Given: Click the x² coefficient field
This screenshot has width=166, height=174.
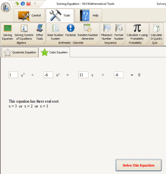Looking at the screenshot, I should (x=48, y=75).
